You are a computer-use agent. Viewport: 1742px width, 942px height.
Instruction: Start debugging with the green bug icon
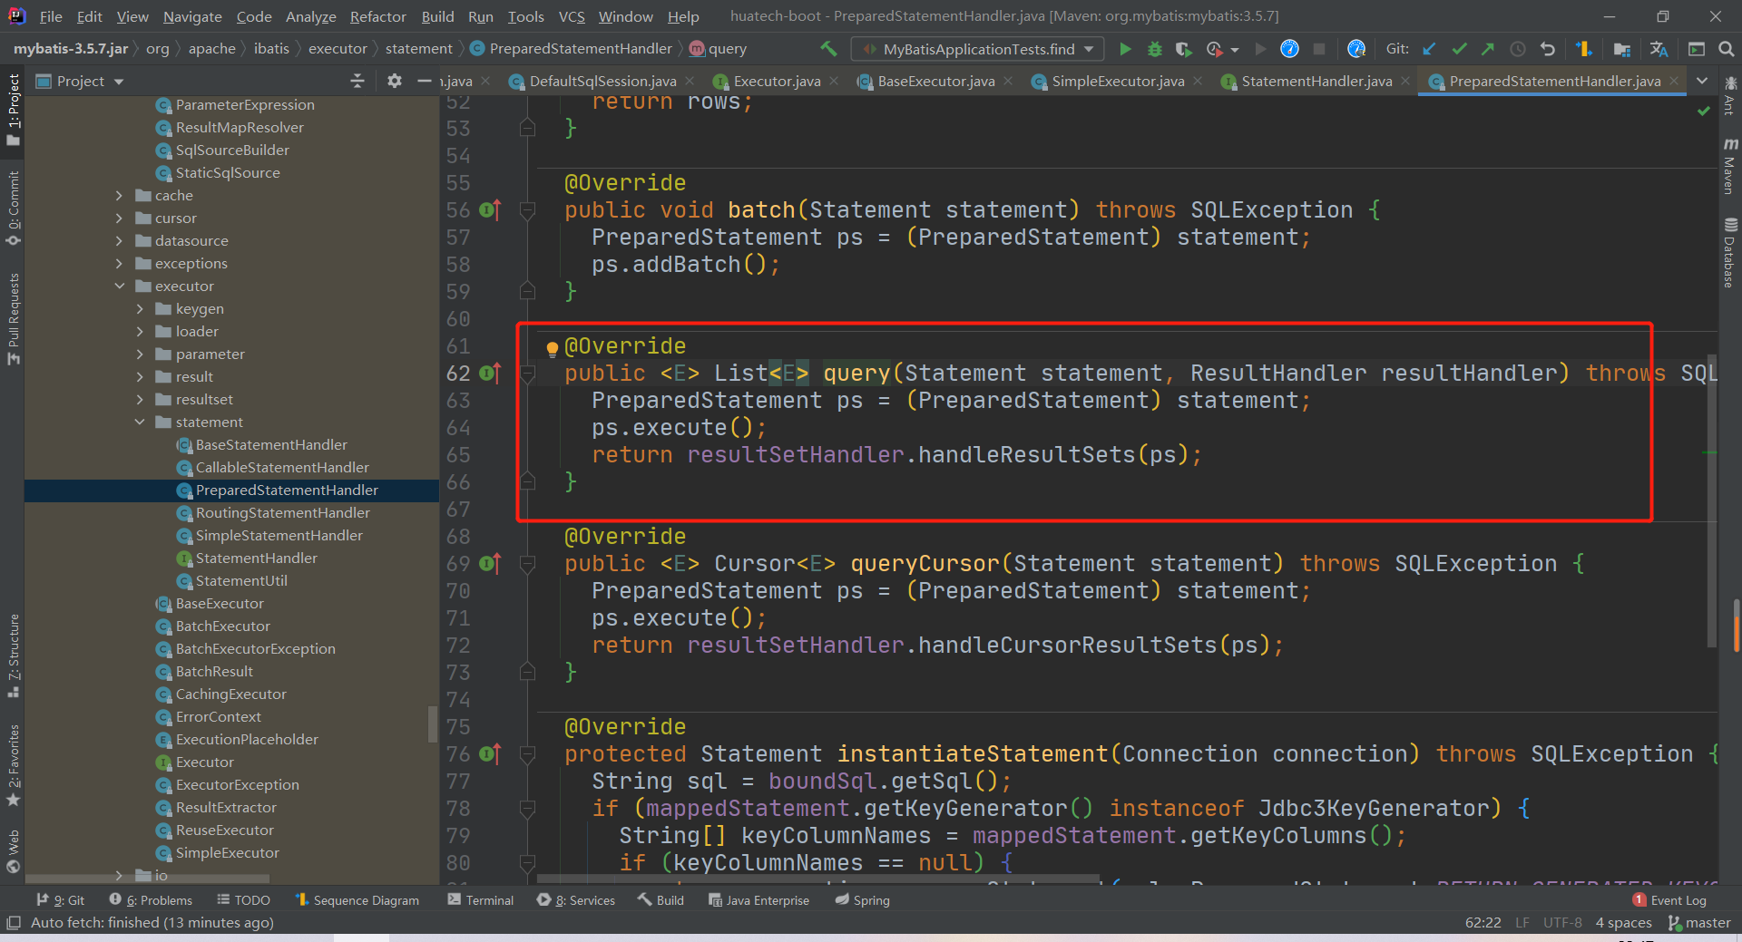pos(1155,49)
